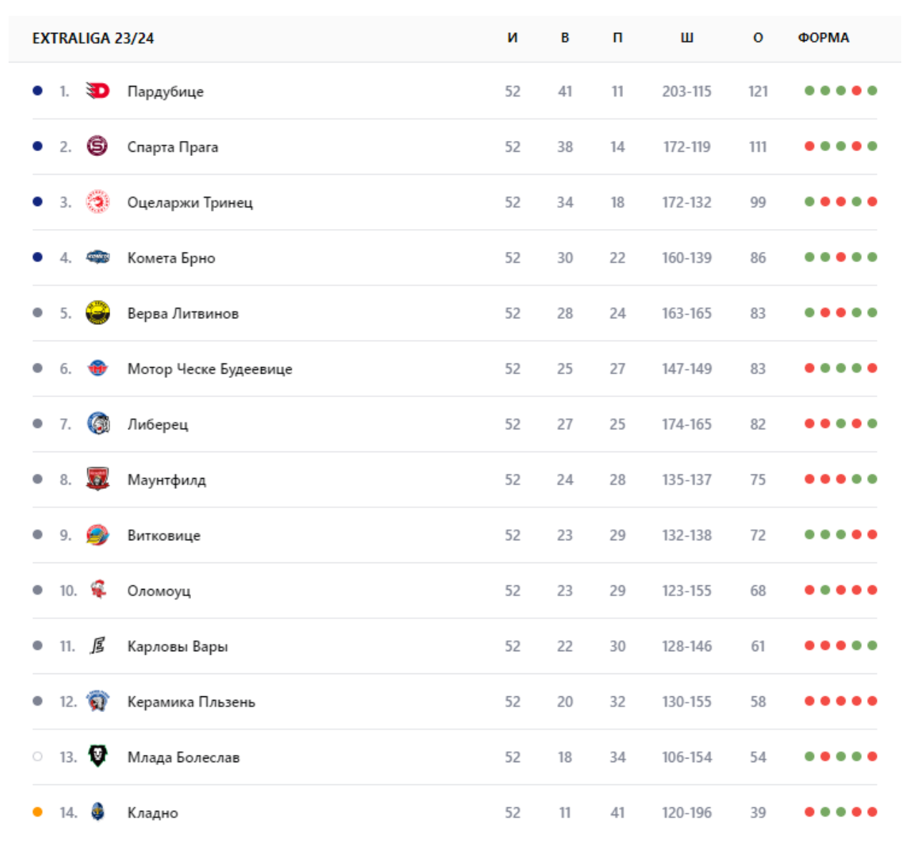
Task: Click the Pardubice team logo
Action: (98, 91)
